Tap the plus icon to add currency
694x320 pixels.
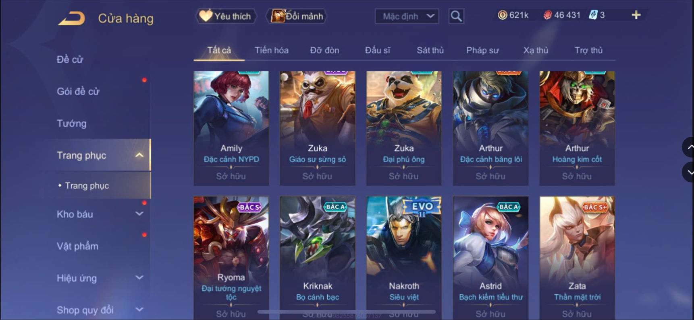pos(636,15)
